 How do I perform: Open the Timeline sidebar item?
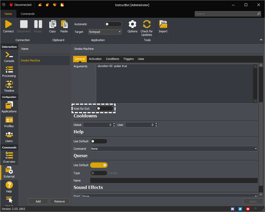coord(9,87)
